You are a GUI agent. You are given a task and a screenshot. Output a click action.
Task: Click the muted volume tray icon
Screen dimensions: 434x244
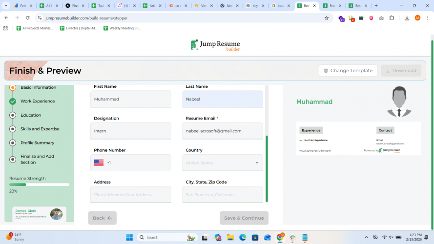391,237
